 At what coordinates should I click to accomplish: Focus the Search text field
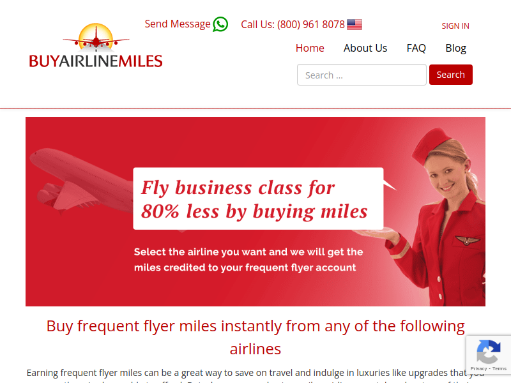[x=362, y=75]
